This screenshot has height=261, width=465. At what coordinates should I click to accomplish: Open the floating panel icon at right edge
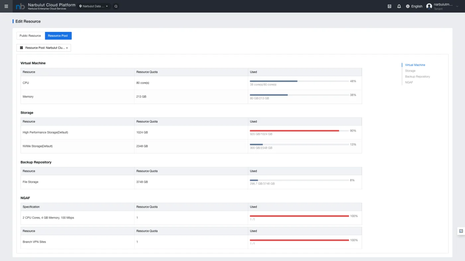[x=461, y=231]
